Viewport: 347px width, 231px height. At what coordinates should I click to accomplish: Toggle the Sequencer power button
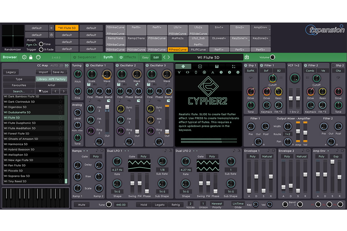click(74, 57)
